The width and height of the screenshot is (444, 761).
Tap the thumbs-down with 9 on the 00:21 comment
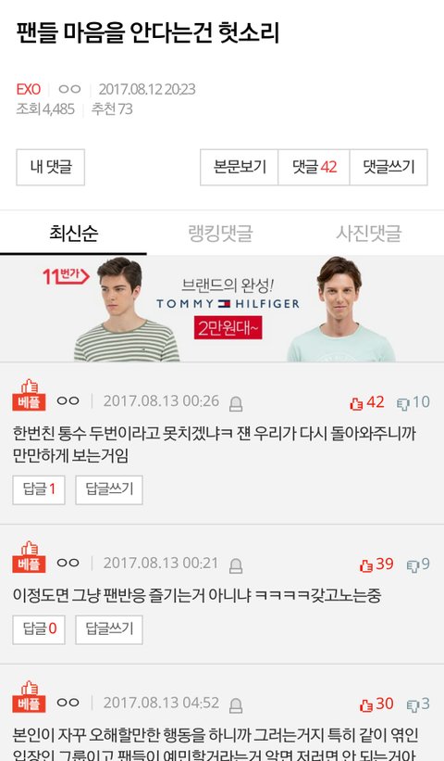418,564
